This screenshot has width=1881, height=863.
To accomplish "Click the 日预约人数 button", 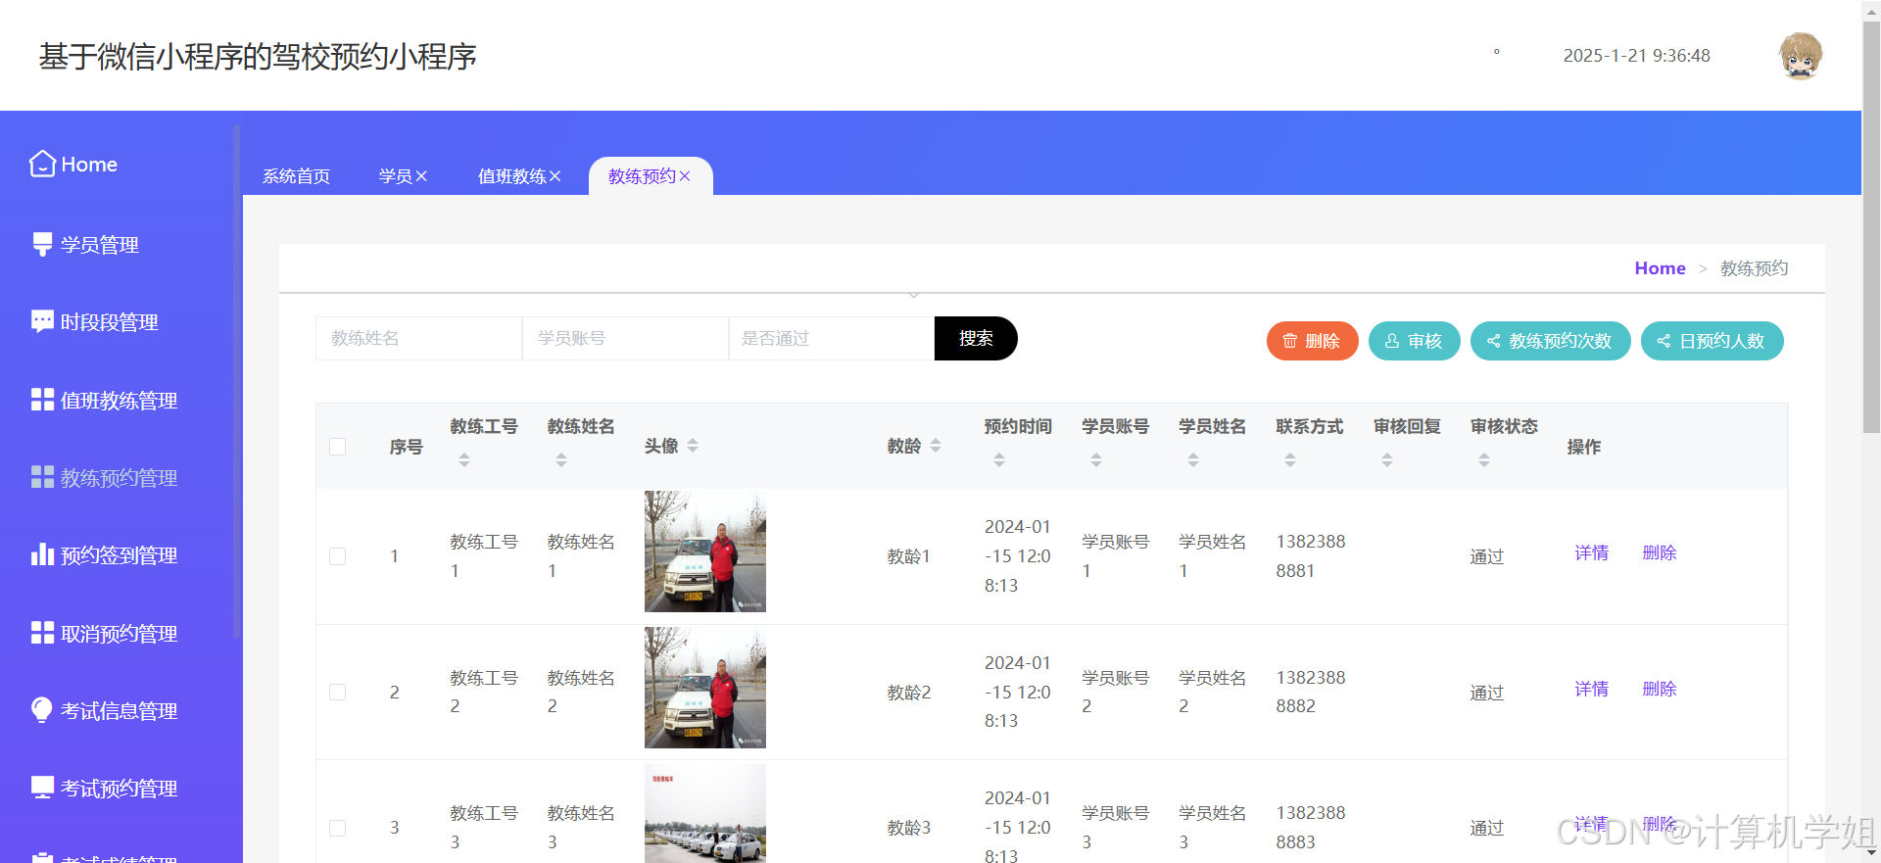I will point(1712,341).
